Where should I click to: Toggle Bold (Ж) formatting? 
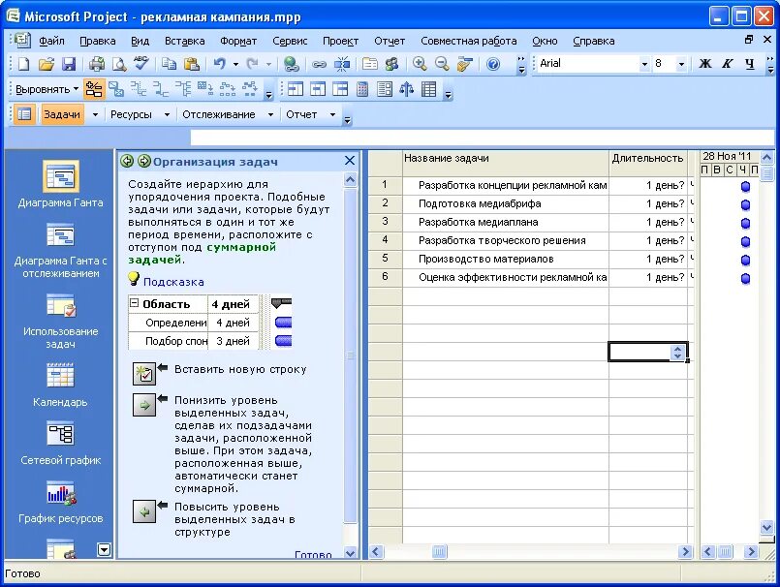coord(704,64)
